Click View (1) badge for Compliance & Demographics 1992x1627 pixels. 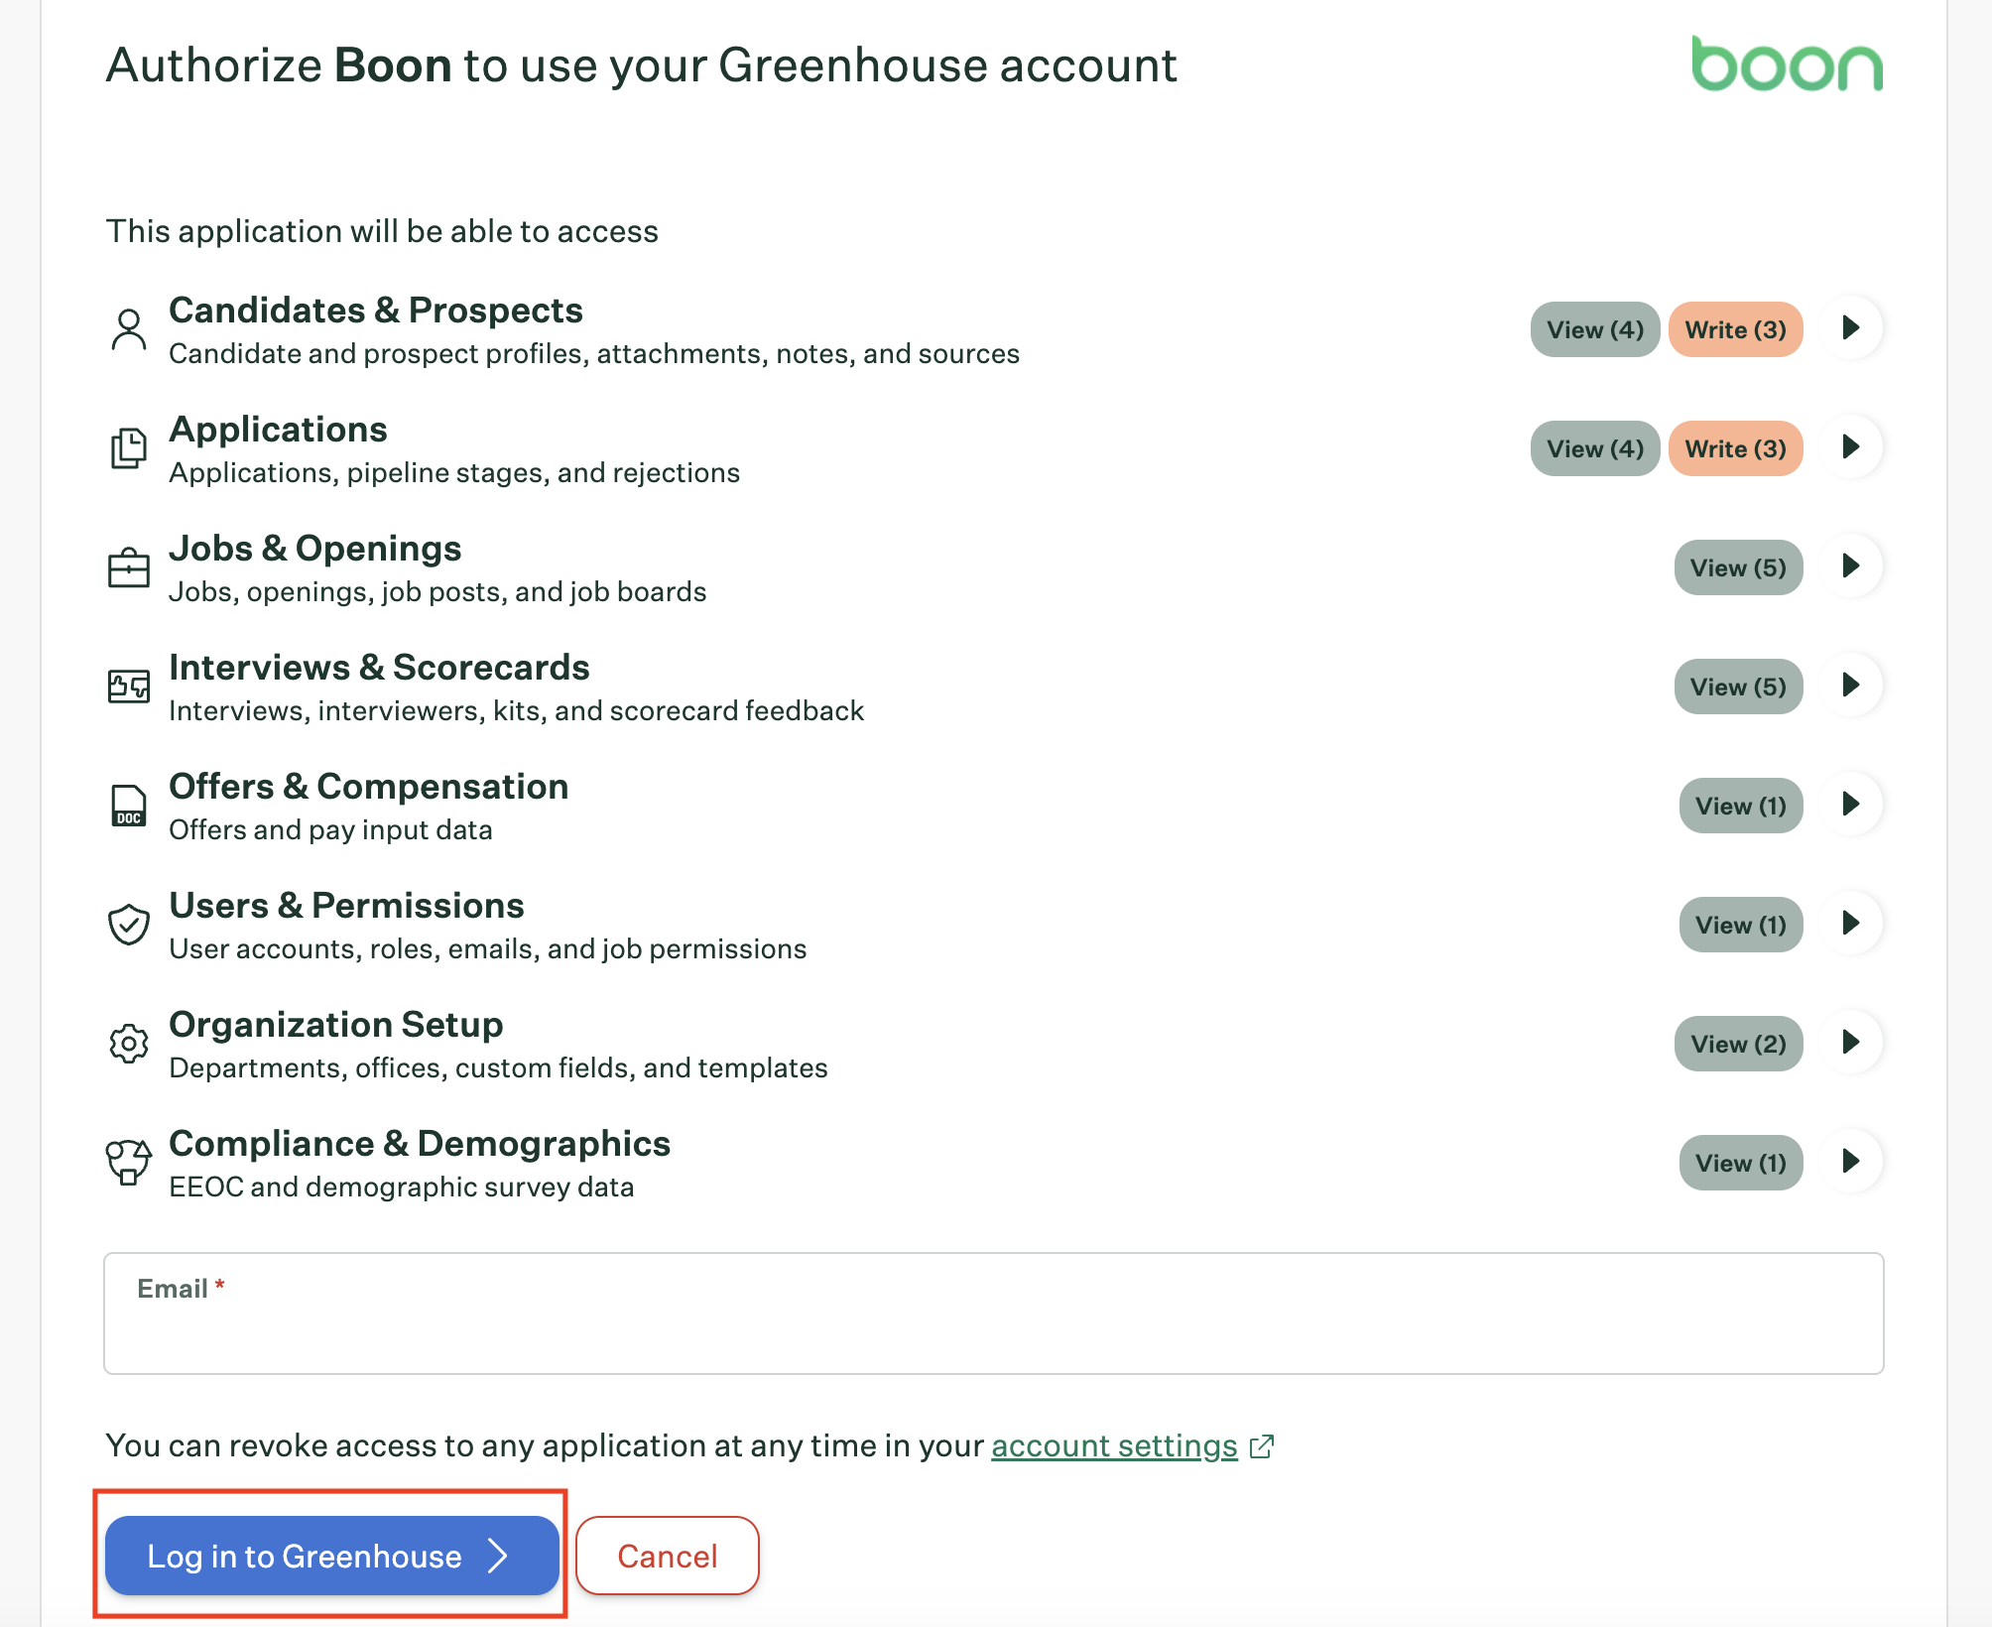click(1741, 1163)
